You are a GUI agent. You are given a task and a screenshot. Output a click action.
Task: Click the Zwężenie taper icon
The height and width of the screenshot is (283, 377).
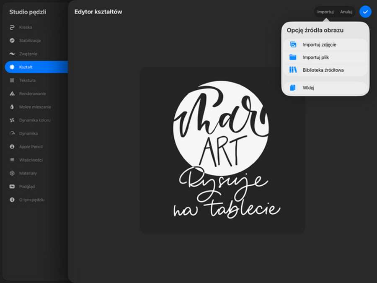[x=12, y=54]
